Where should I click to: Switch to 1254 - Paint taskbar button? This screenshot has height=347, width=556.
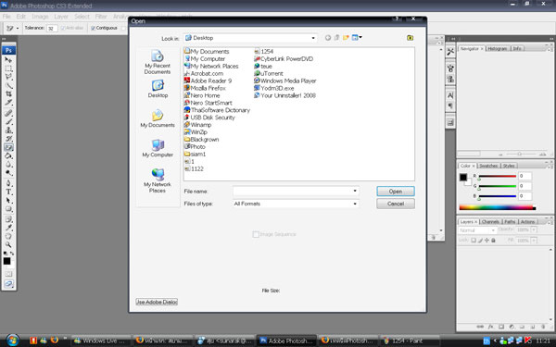pyautogui.click(x=409, y=341)
